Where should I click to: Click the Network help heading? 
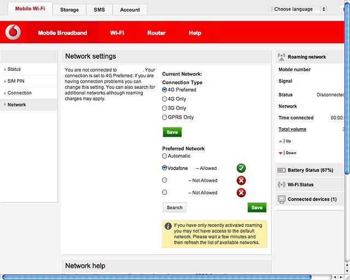(85, 266)
